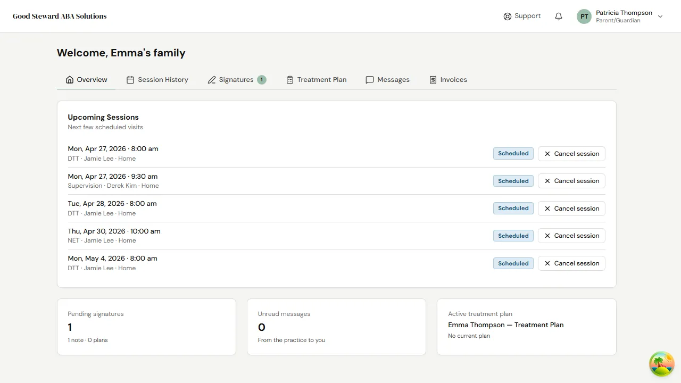Click the calendar icon beside Session History
The image size is (681, 383).
[x=130, y=79]
